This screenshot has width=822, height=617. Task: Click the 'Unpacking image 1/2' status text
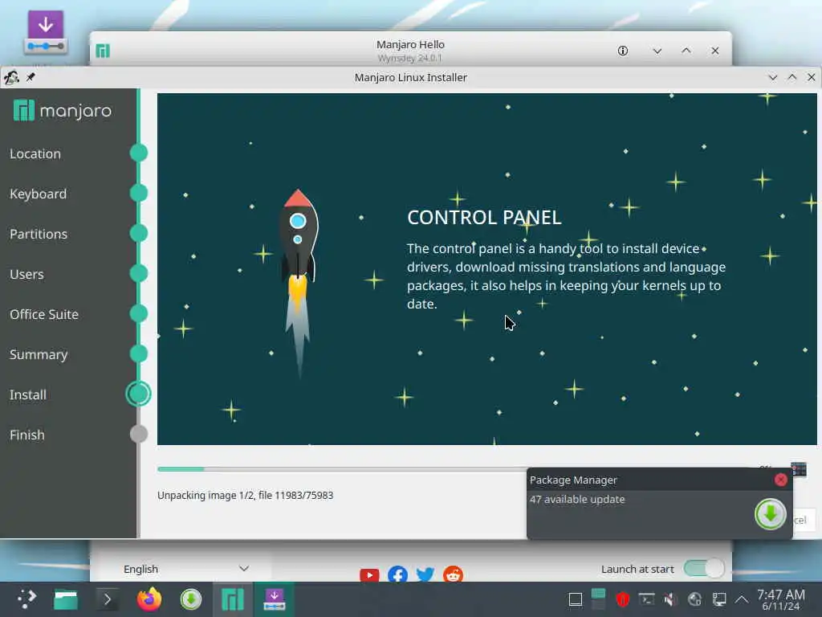[x=245, y=495]
